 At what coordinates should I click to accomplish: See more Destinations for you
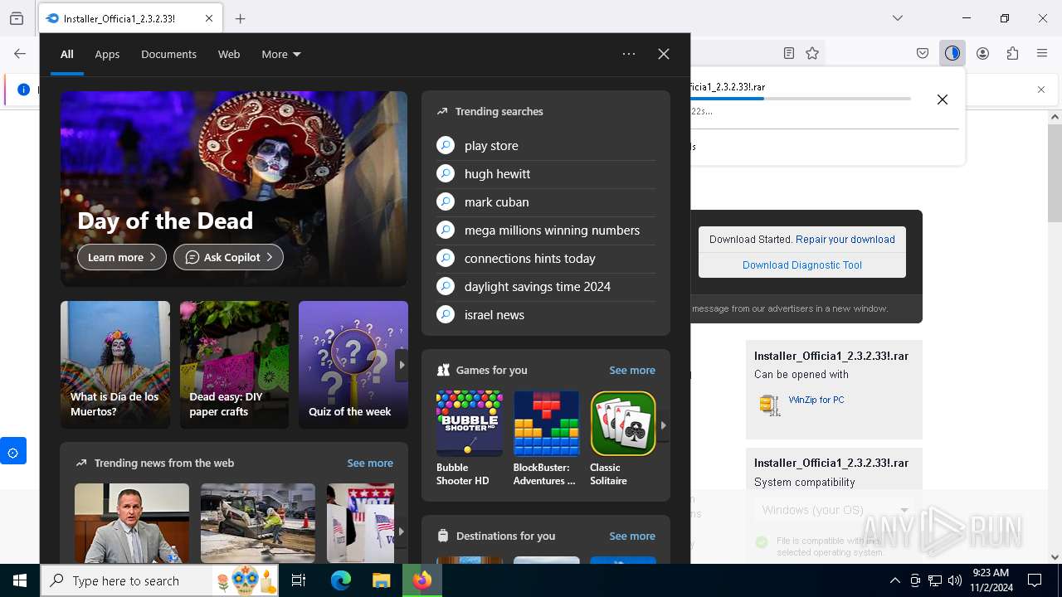[632, 536]
